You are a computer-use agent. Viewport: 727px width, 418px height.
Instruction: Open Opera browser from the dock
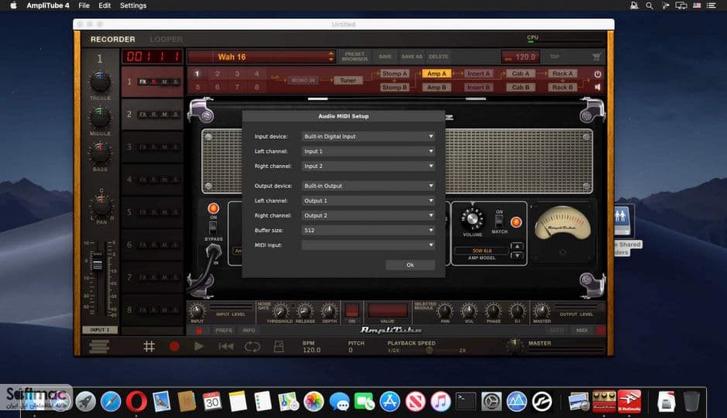(136, 401)
